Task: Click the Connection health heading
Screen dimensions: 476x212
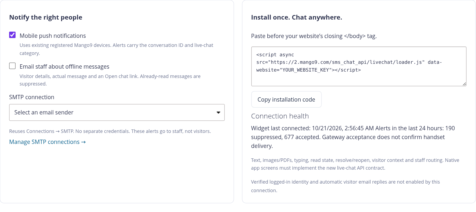Action: 280,116
